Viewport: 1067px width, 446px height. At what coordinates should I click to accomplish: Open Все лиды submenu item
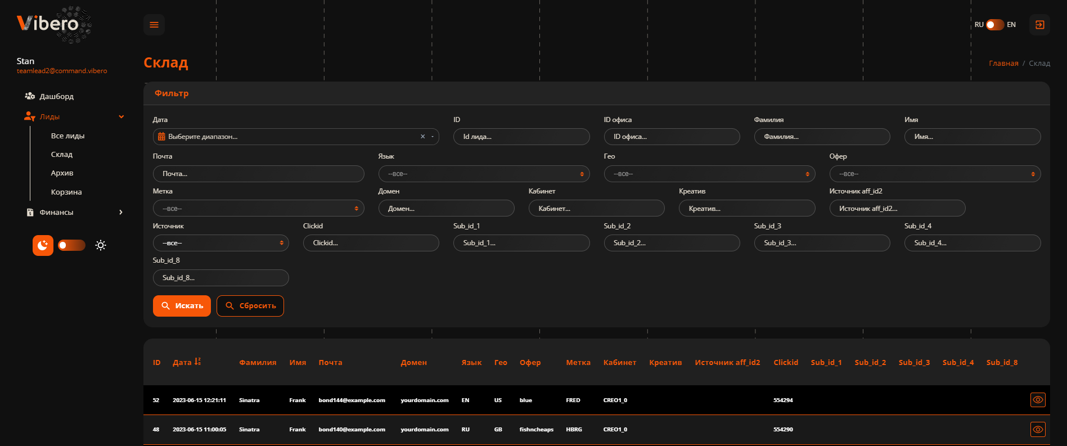[68, 136]
